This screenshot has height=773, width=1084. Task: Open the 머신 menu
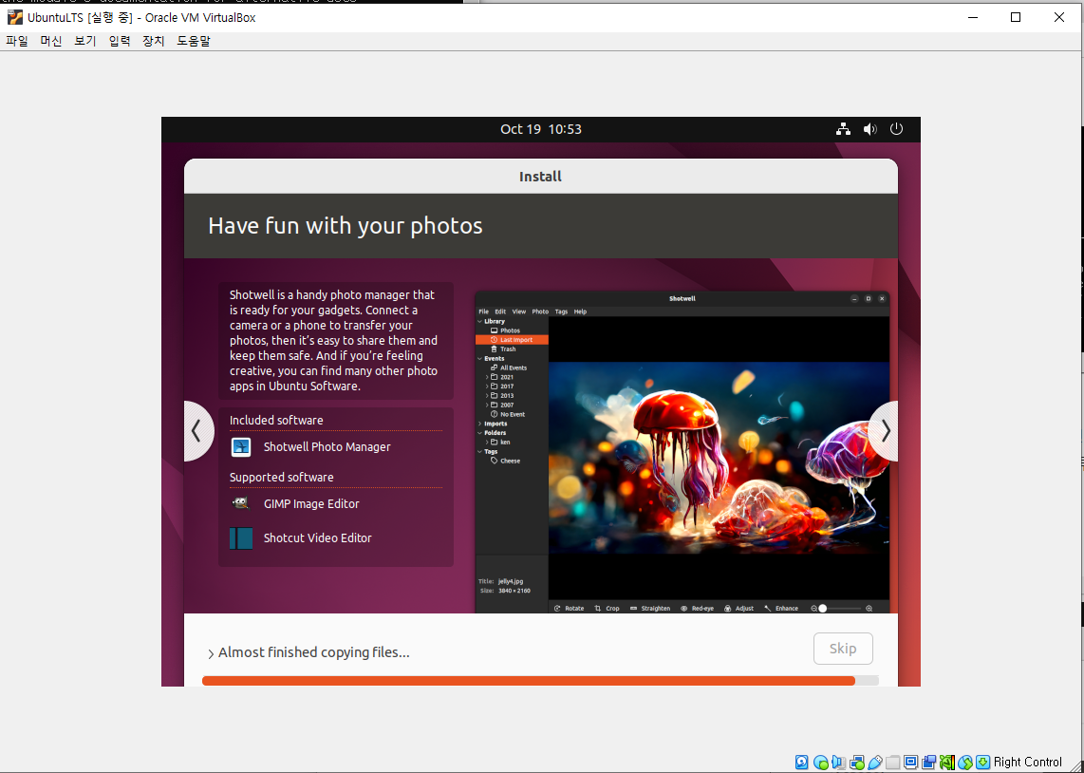pyautogui.click(x=51, y=41)
